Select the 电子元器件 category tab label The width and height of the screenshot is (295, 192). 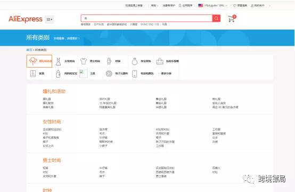[121, 73]
